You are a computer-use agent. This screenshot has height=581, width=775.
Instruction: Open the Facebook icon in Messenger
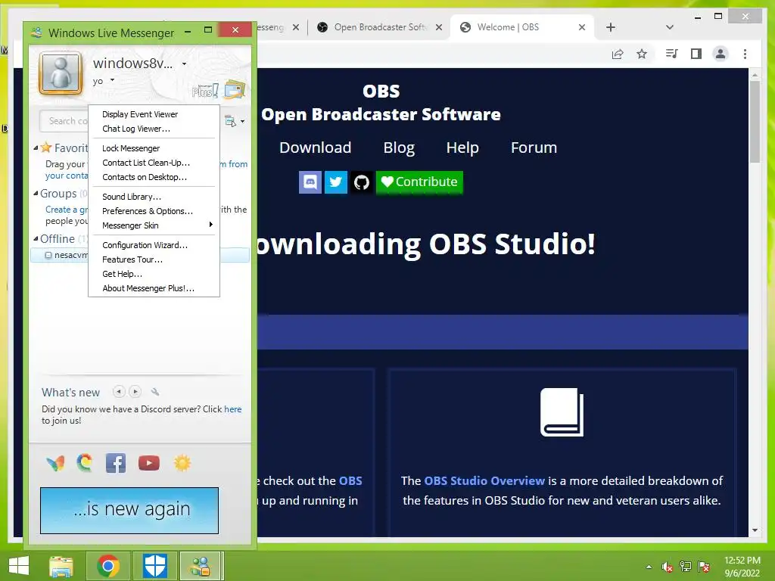[x=116, y=463]
